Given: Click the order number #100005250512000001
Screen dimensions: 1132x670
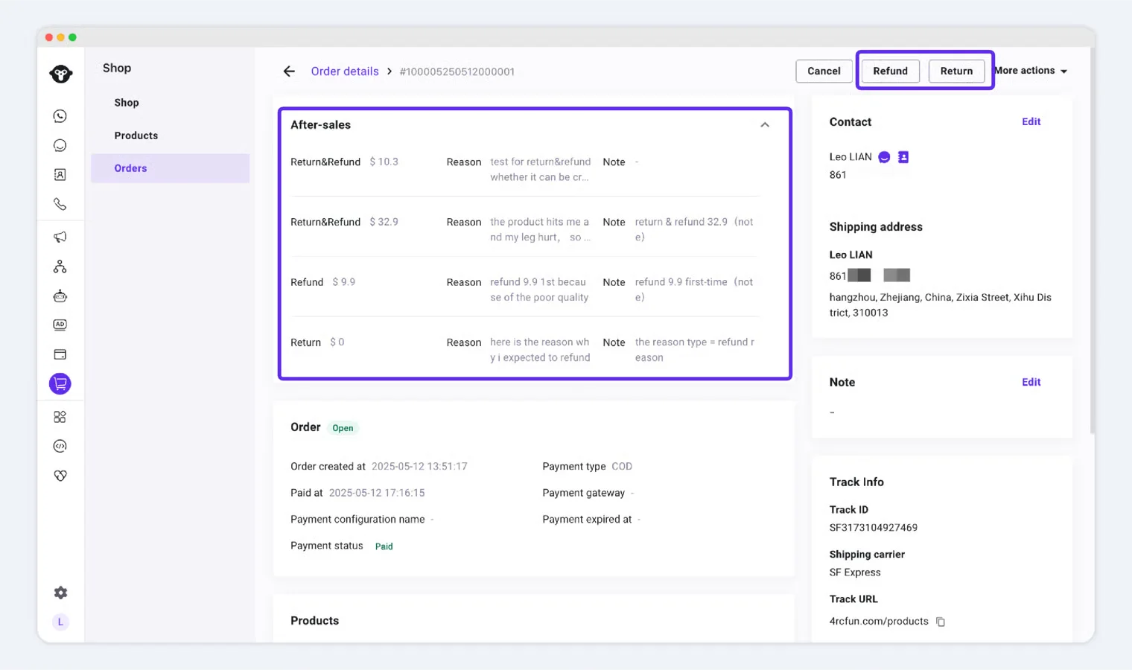Looking at the screenshot, I should pyautogui.click(x=457, y=71).
